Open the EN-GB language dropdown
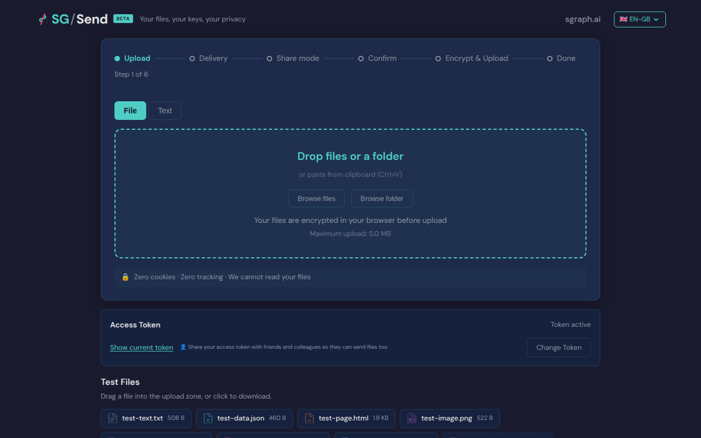The image size is (701, 438). [x=640, y=19]
